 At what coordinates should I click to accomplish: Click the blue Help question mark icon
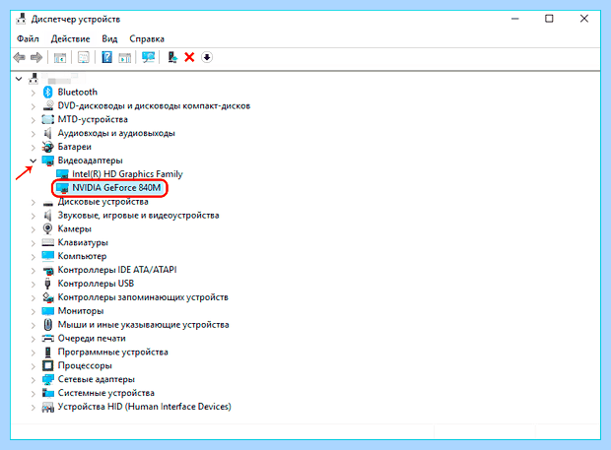[106, 57]
